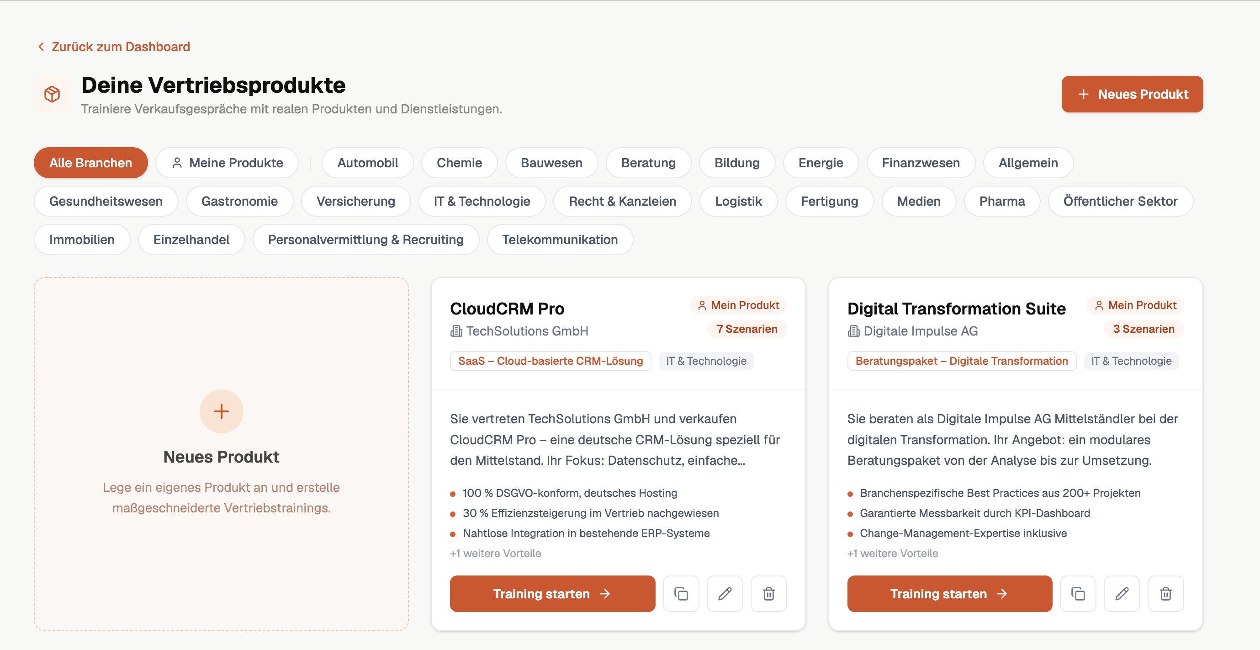1260x650 pixels.
Task: Expand weitere Vorteile on CloudCRM Pro
Action: click(496, 553)
